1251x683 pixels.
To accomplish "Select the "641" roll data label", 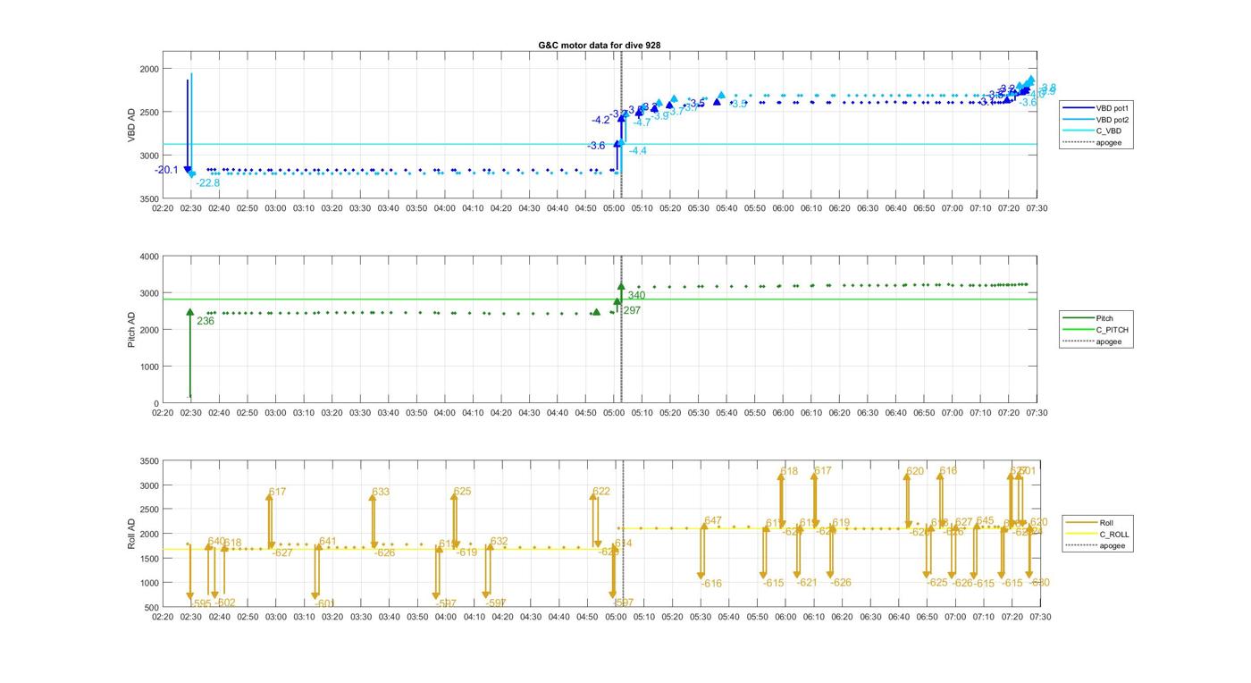I will [328, 542].
